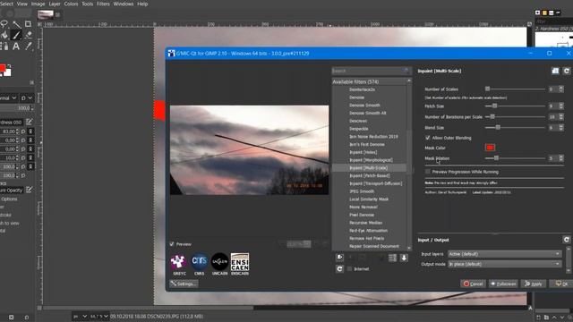Viewport: 573px width, 322px height.
Task: Adjust the Number of Scales slider
Action: coord(515,89)
